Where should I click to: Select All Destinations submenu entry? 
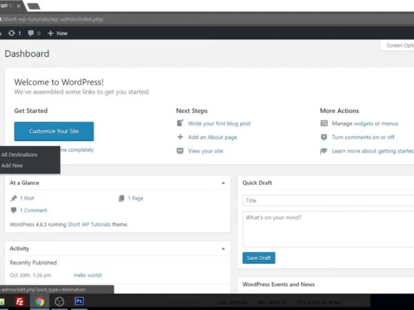(x=19, y=155)
